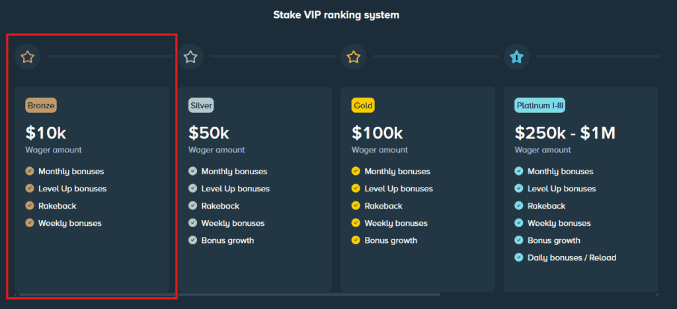Click the Platinum tier star icon
677x309 pixels.
(x=517, y=57)
